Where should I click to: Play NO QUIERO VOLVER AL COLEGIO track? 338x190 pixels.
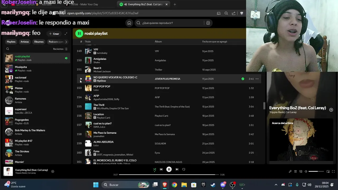pyautogui.click(x=81, y=79)
